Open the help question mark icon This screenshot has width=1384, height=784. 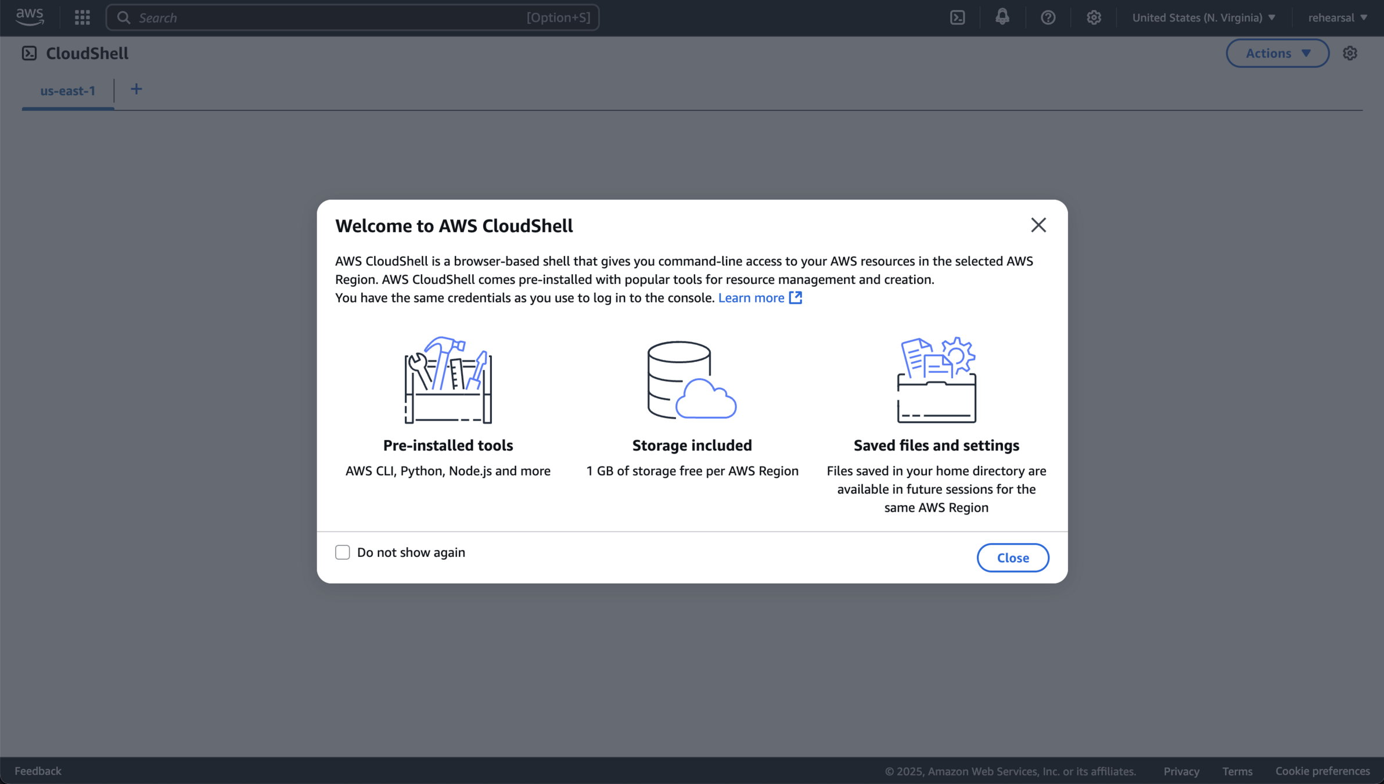tap(1048, 17)
